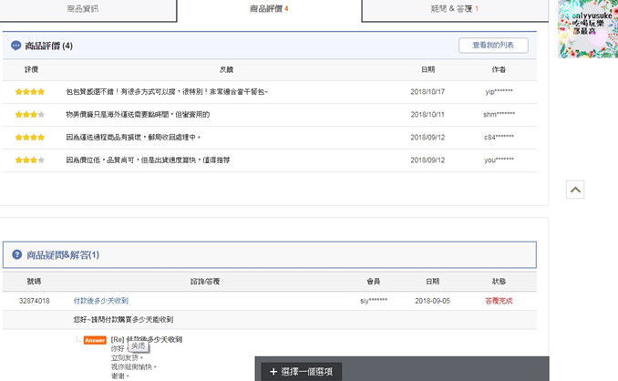Image resolution: width=618 pixels, height=381 pixels.
Task: Click the author name c84*******
Action: click(499, 138)
